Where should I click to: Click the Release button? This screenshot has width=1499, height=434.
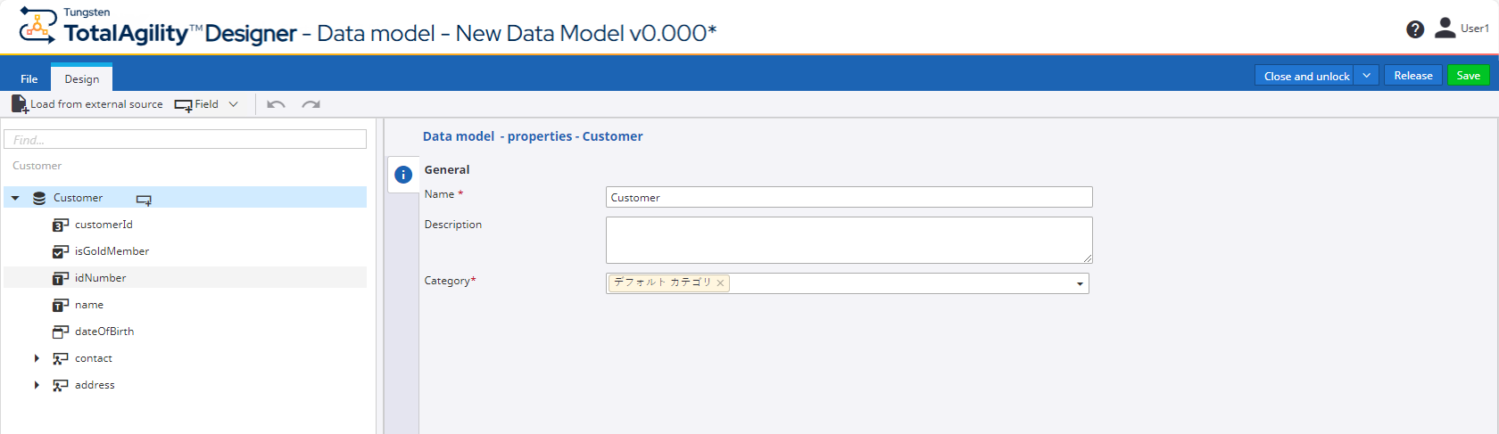coord(1412,76)
